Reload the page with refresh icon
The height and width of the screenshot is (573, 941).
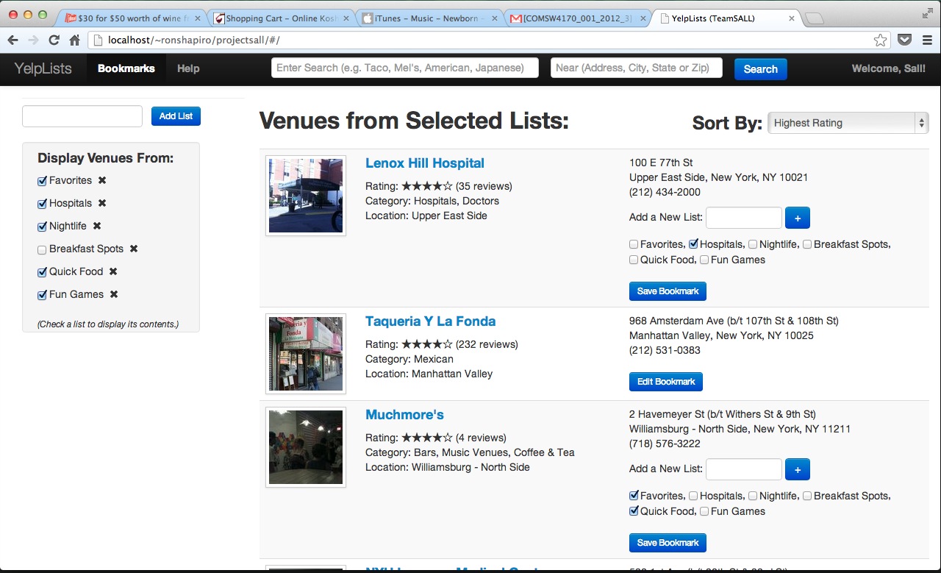[x=54, y=40]
